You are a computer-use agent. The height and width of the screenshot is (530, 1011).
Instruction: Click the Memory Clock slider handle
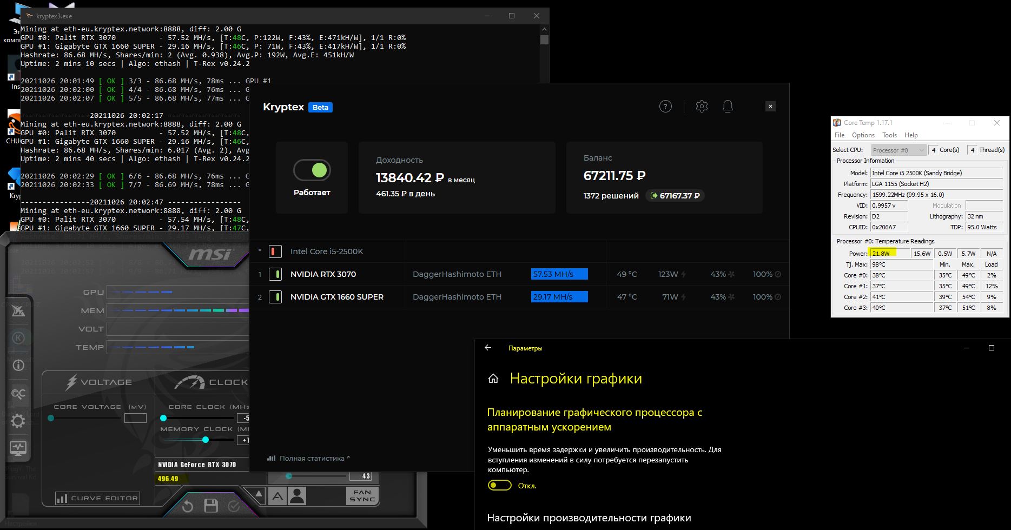point(206,440)
